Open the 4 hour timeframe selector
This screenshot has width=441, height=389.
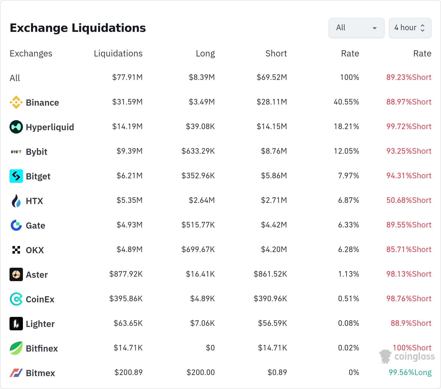click(x=410, y=28)
